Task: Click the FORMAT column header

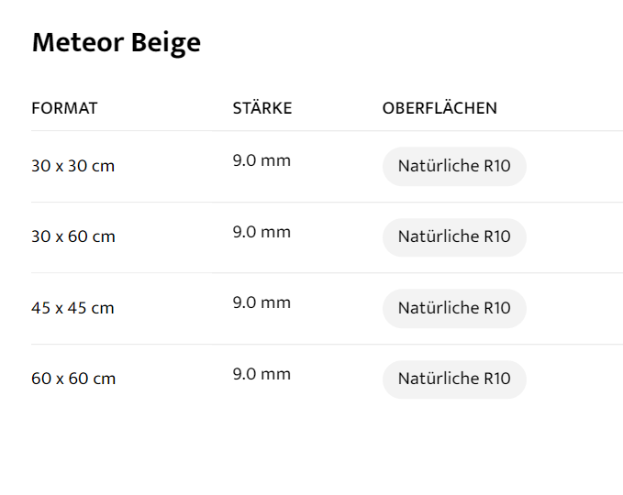Action: [x=64, y=108]
